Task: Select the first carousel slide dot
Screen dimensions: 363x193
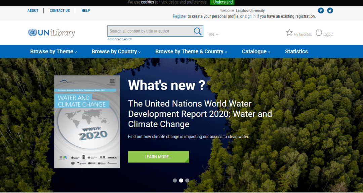Action: 175,181
